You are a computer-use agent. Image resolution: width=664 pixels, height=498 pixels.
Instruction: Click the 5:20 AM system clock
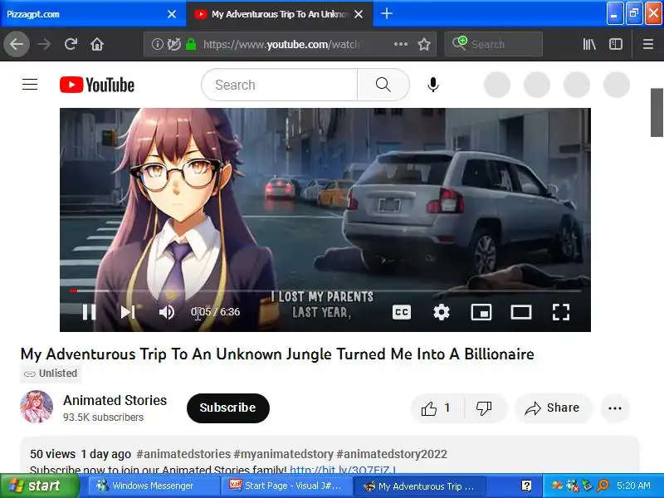[633, 486]
